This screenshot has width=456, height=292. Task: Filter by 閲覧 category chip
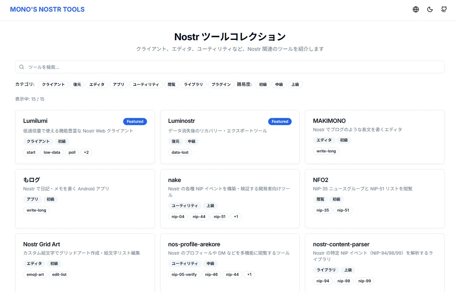point(171,84)
